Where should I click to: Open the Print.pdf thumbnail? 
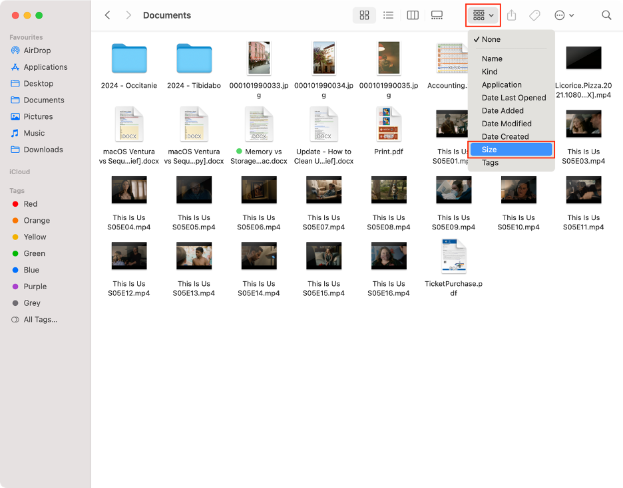coord(388,124)
